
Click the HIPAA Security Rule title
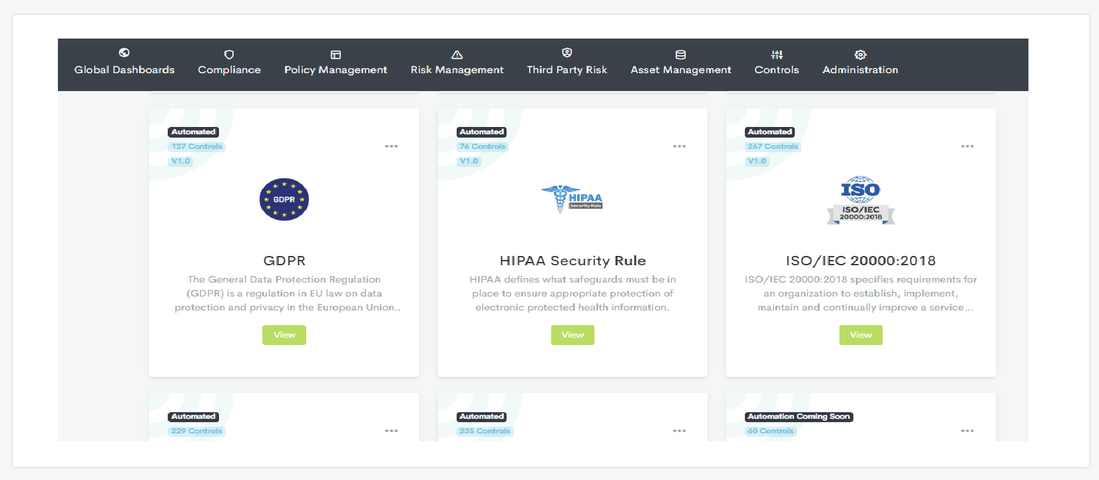tap(572, 261)
